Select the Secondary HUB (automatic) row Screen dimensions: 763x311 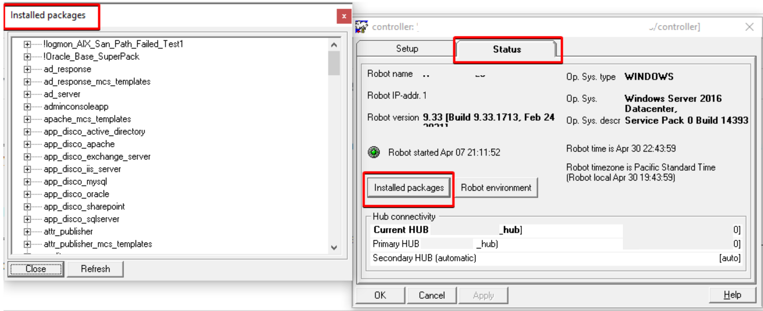click(x=556, y=258)
